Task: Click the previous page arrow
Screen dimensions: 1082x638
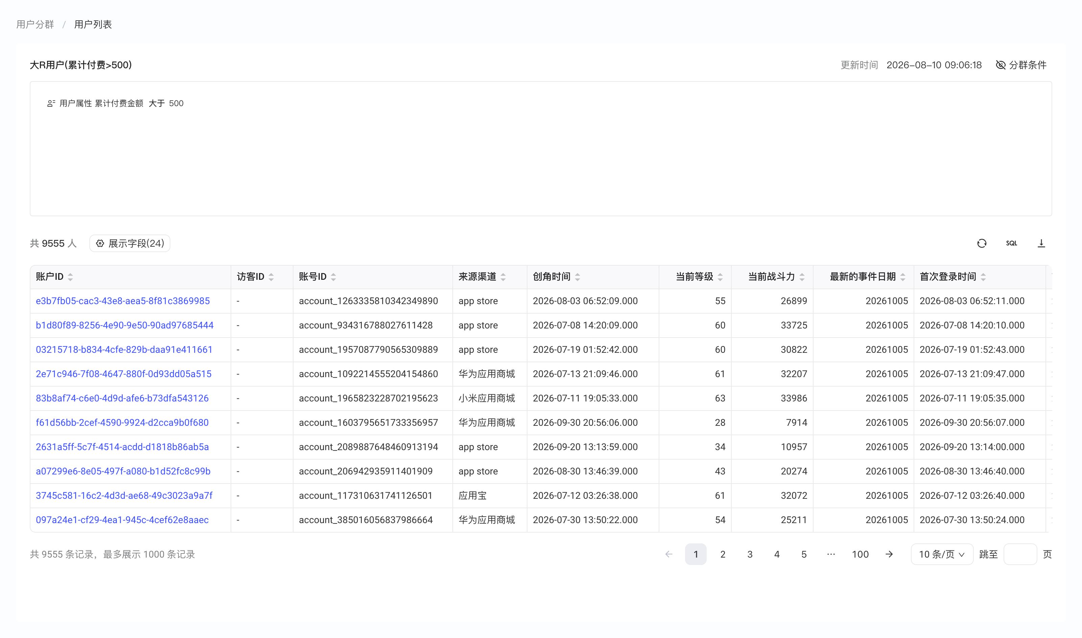Action: click(669, 554)
